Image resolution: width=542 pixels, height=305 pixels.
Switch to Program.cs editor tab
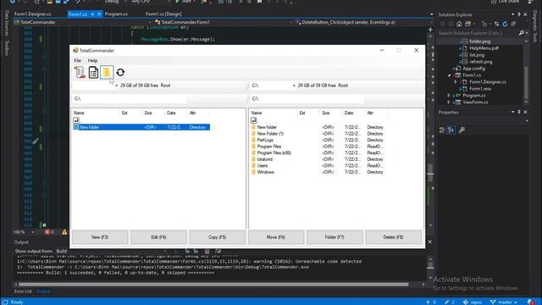point(116,14)
